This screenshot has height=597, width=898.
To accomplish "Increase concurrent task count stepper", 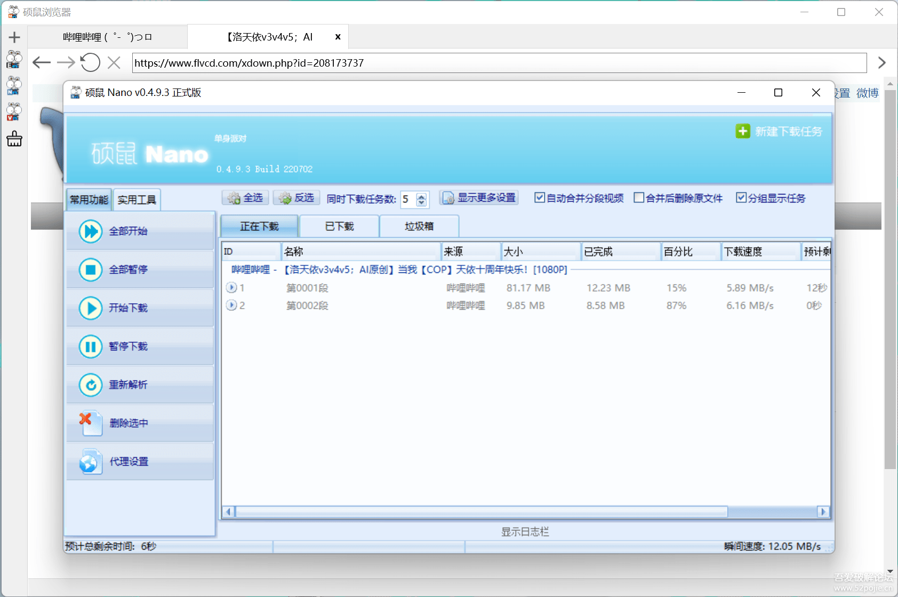I will tap(421, 196).
